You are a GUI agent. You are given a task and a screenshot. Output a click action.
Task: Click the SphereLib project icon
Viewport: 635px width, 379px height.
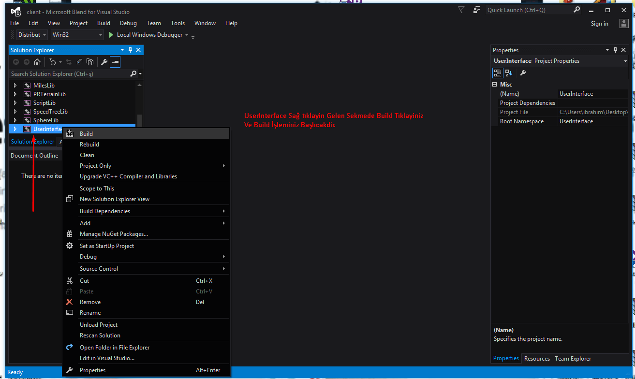click(x=27, y=120)
